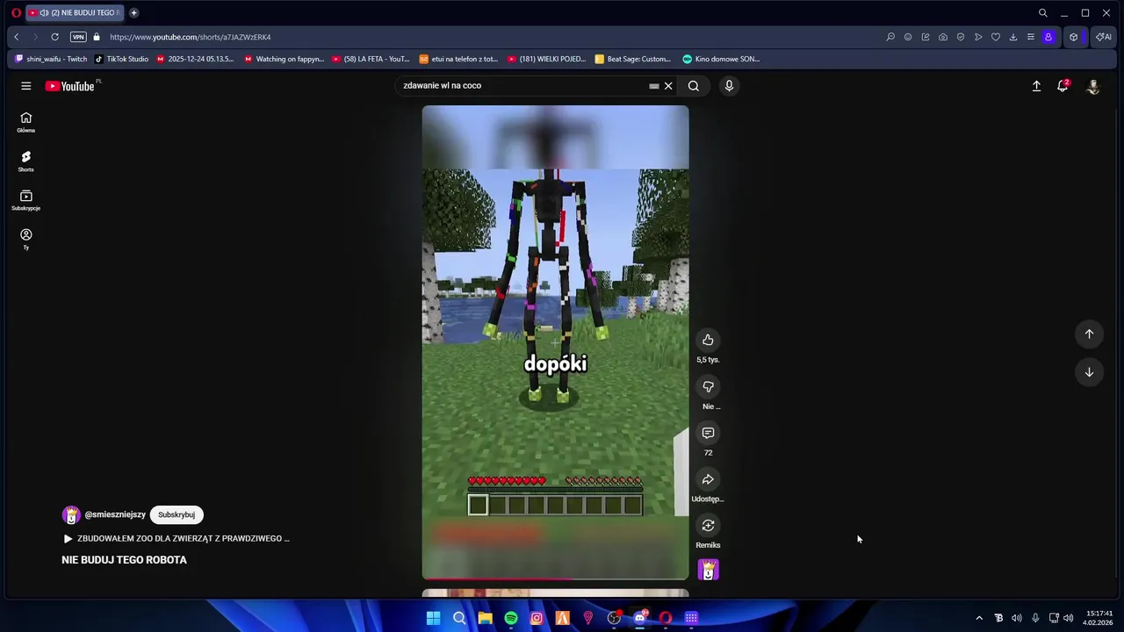Dislike the Short with thumbs down
1124x632 pixels.
(x=708, y=386)
